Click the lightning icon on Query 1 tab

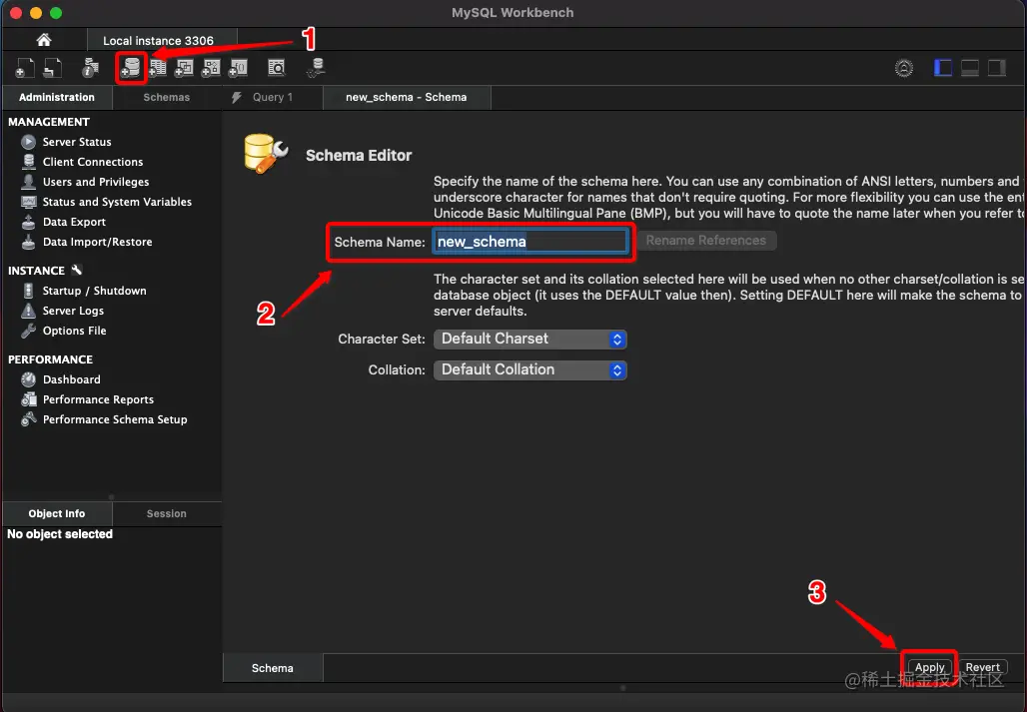click(x=237, y=98)
